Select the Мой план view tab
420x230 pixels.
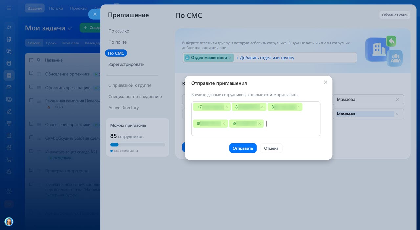pyautogui.click(x=70, y=43)
